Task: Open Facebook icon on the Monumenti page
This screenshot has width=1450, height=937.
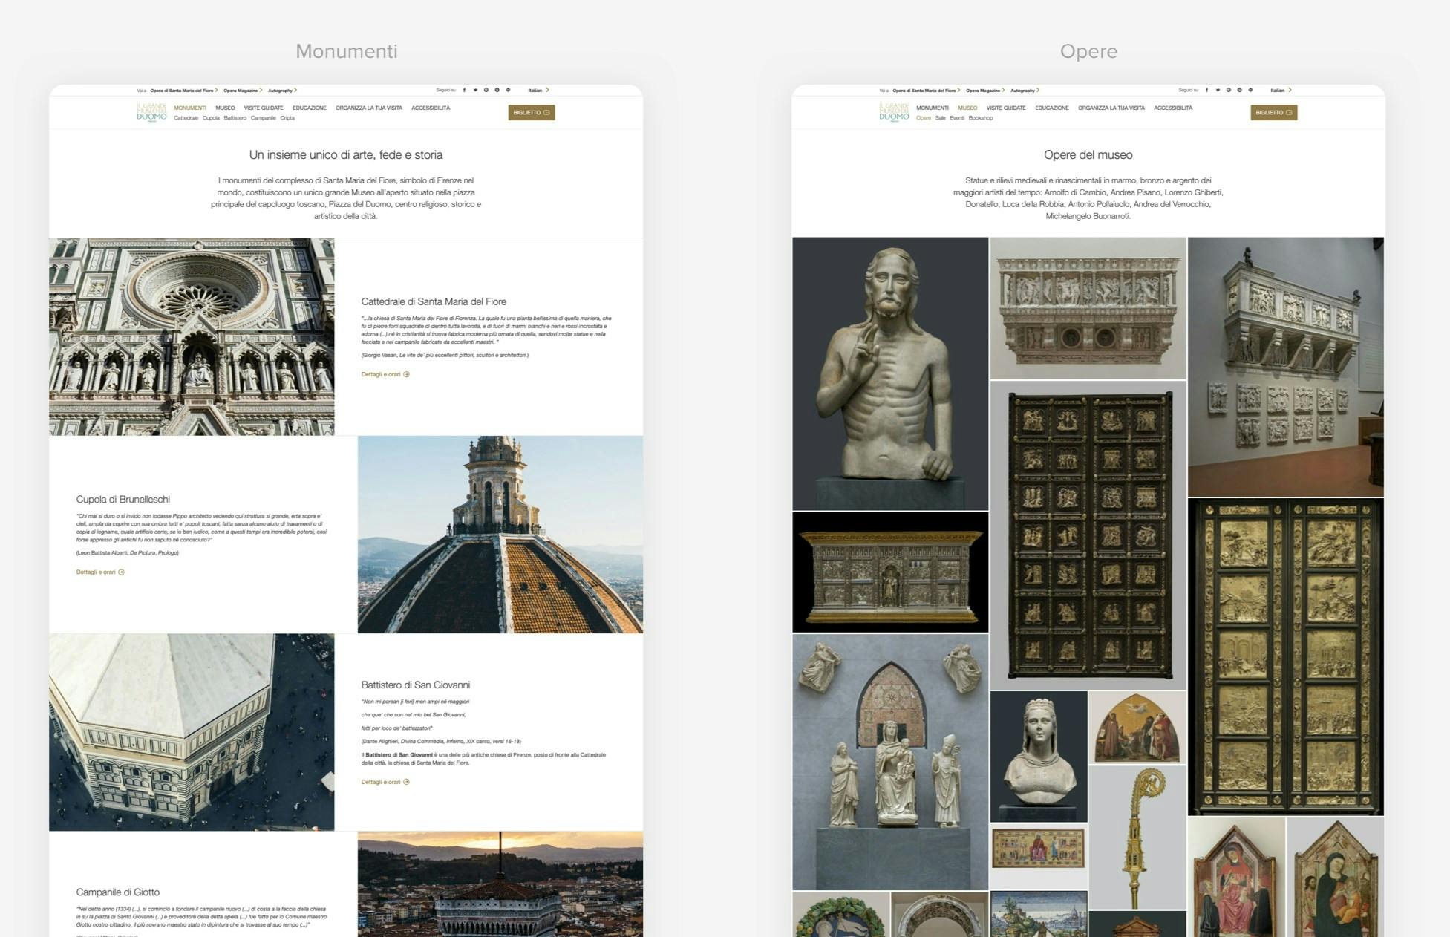Action: click(x=465, y=90)
